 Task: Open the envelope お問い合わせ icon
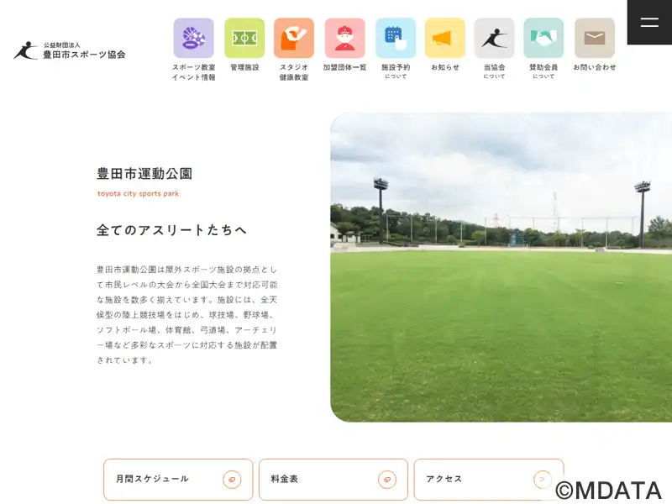pyautogui.click(x=595, y=38)
